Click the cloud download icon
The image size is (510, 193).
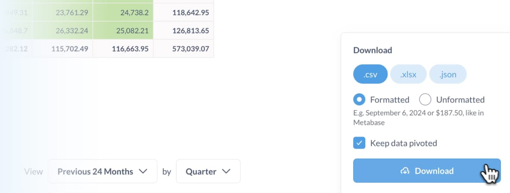click(405, 171)
